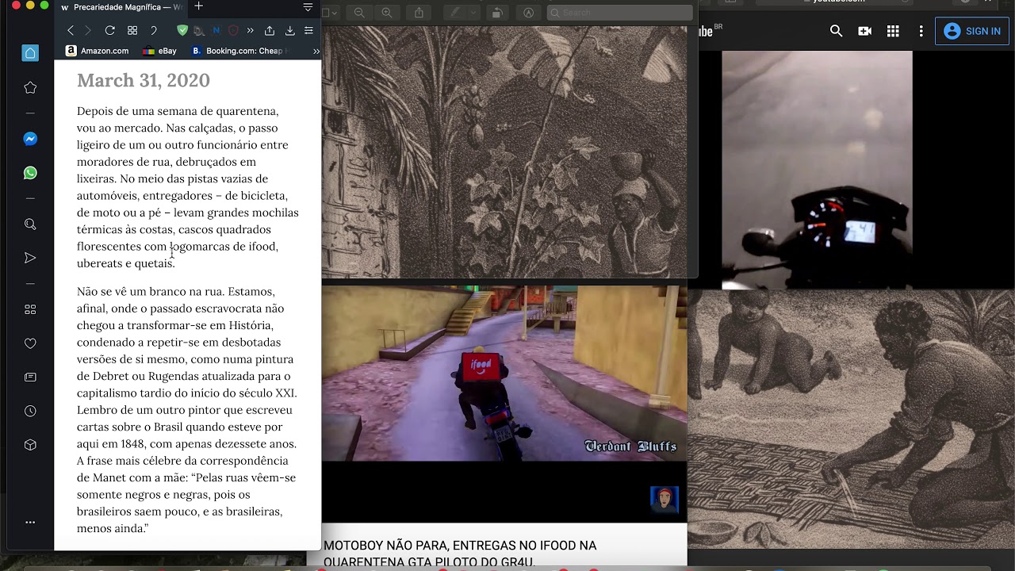Click the share icon in Opera toolbar
Screen dimensions: 1015x571
270,30
